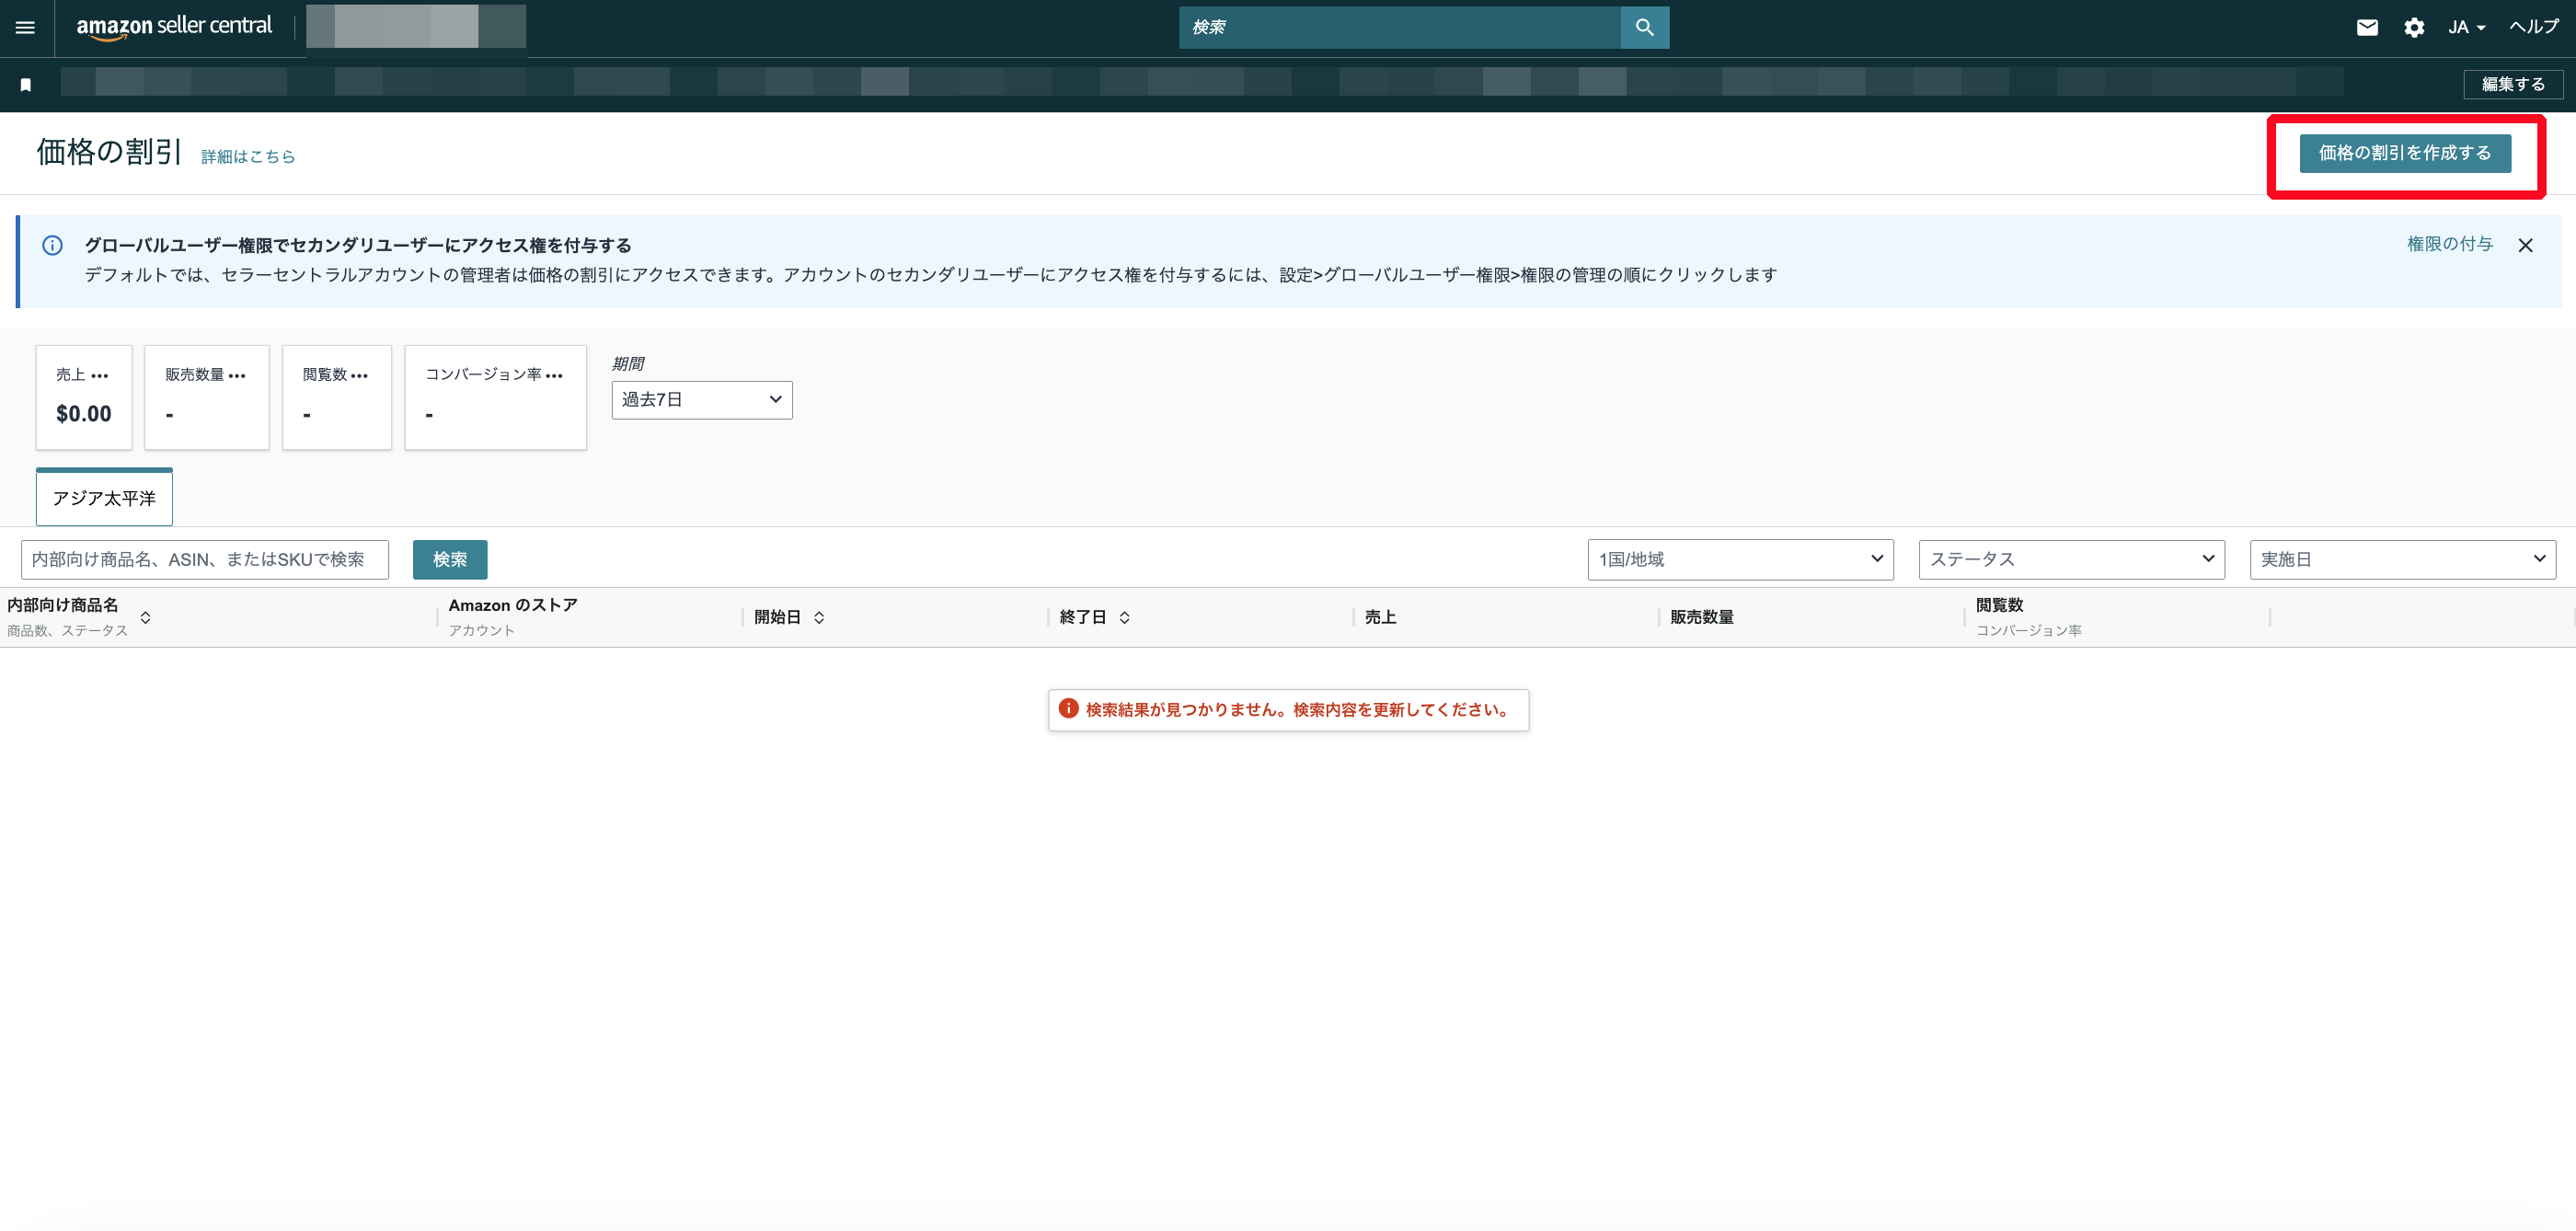Open the 売上 metric options dots
The image size is (2576, 1231).
(x=99, y=376)
